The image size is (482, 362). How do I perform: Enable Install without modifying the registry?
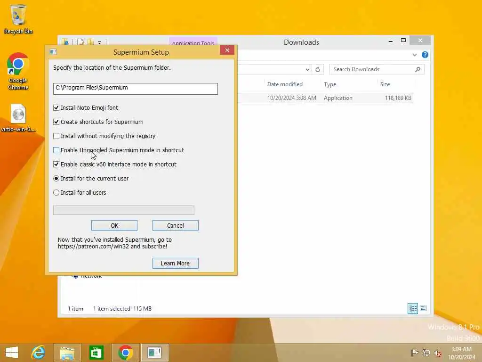click(x=56, y=136)
